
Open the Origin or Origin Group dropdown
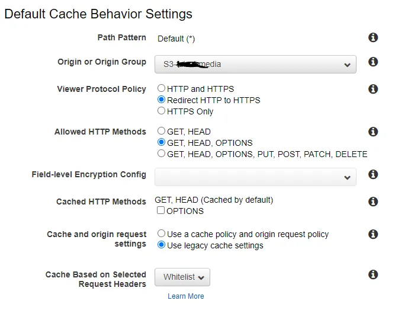[255, 64]
